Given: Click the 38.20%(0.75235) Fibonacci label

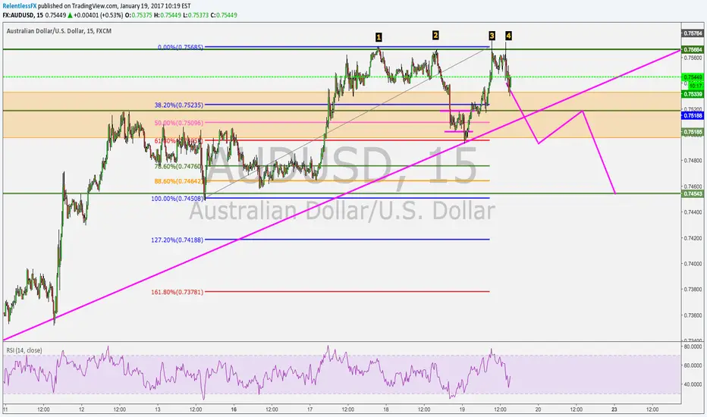Looking at the screenshot, I should [x=179, y=105].
